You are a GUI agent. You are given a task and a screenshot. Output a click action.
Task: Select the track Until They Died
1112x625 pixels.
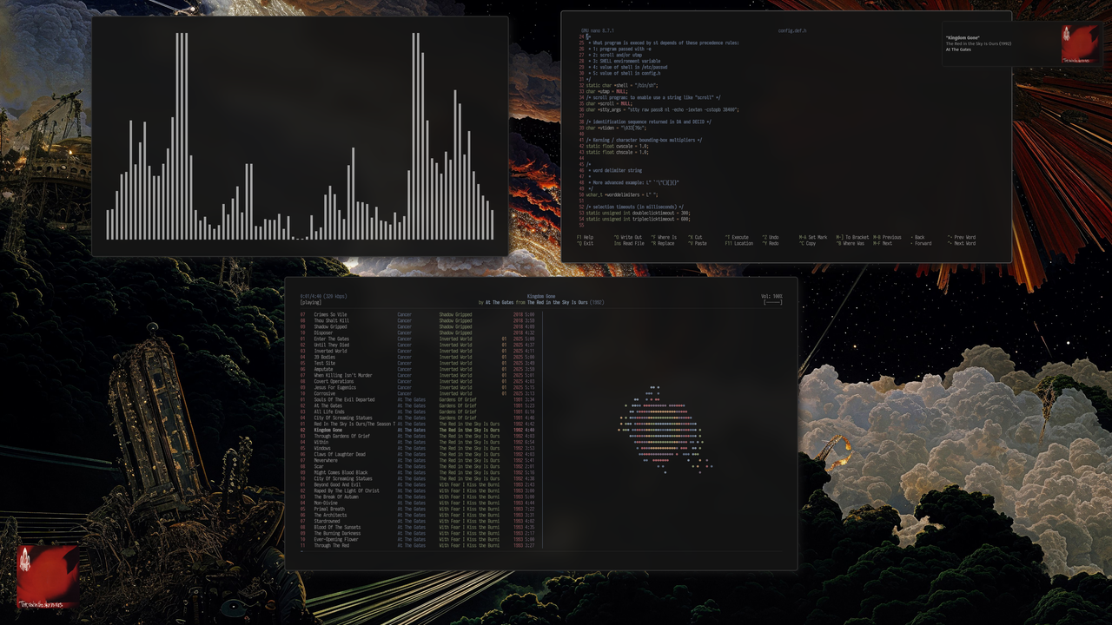tap(417, 345)
